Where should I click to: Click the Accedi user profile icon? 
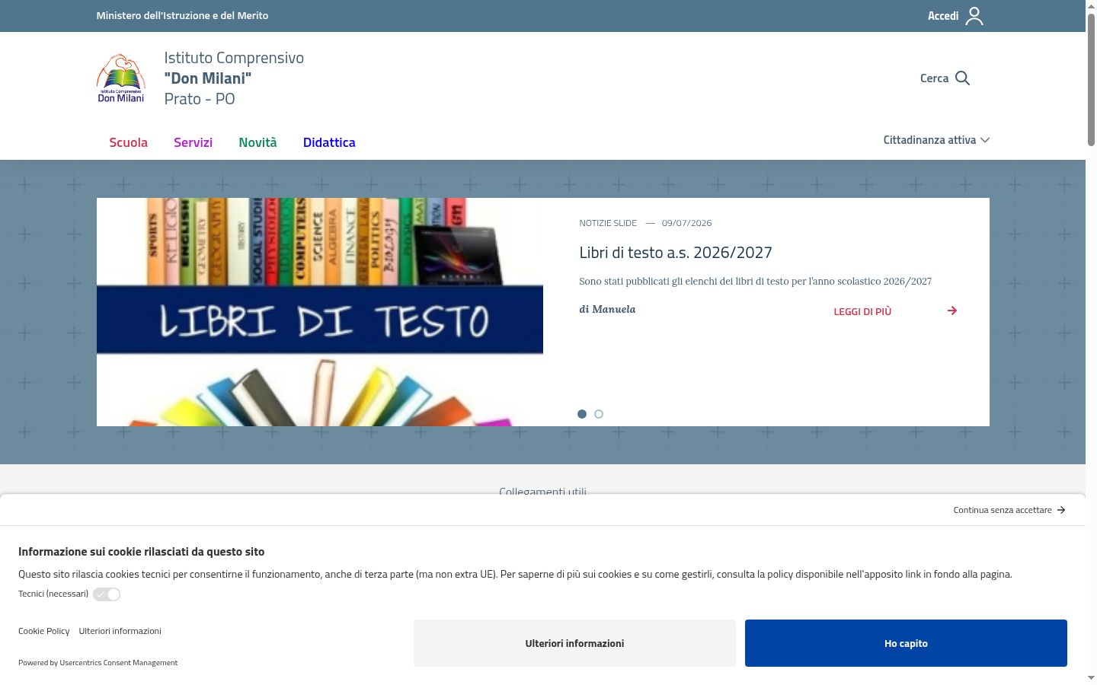974,16
